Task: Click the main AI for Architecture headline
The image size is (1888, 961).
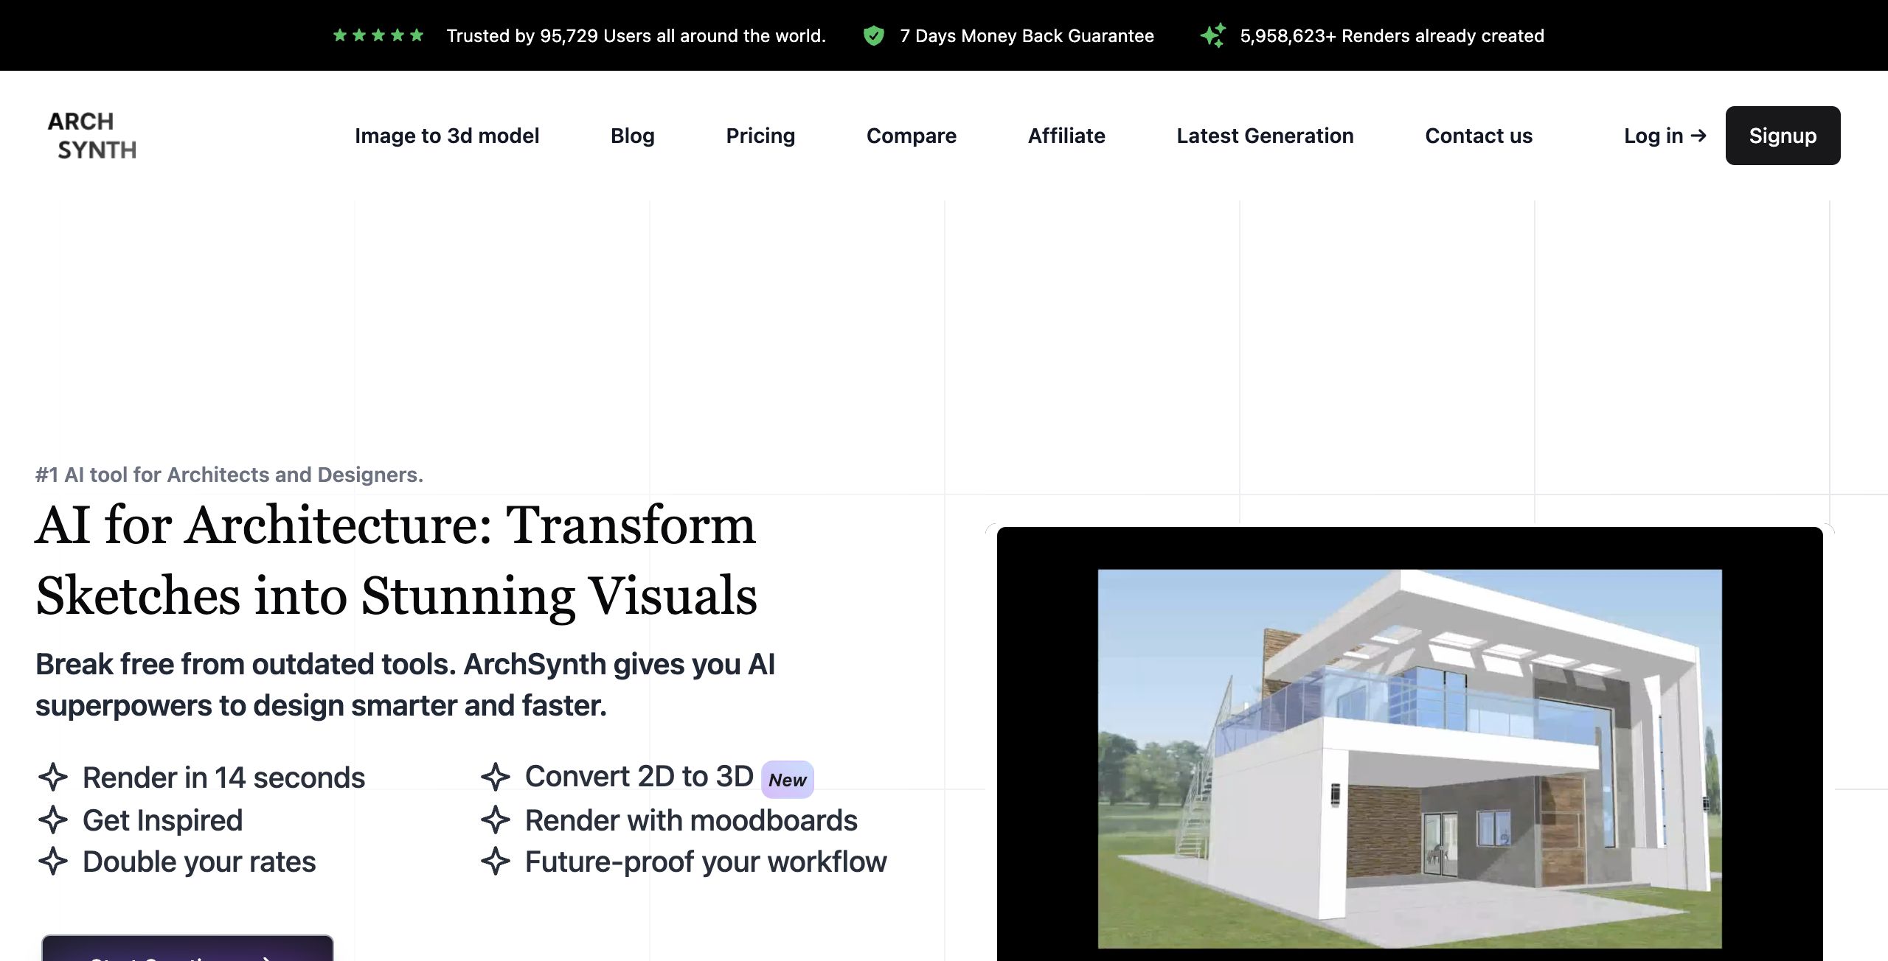Action: (396, 560)
